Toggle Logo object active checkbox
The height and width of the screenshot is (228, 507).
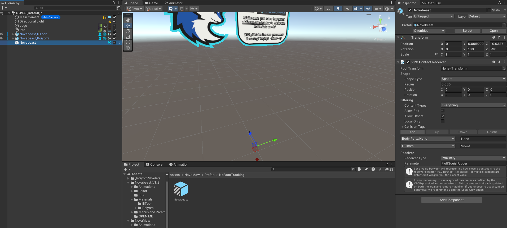click(x=114, y=26)
